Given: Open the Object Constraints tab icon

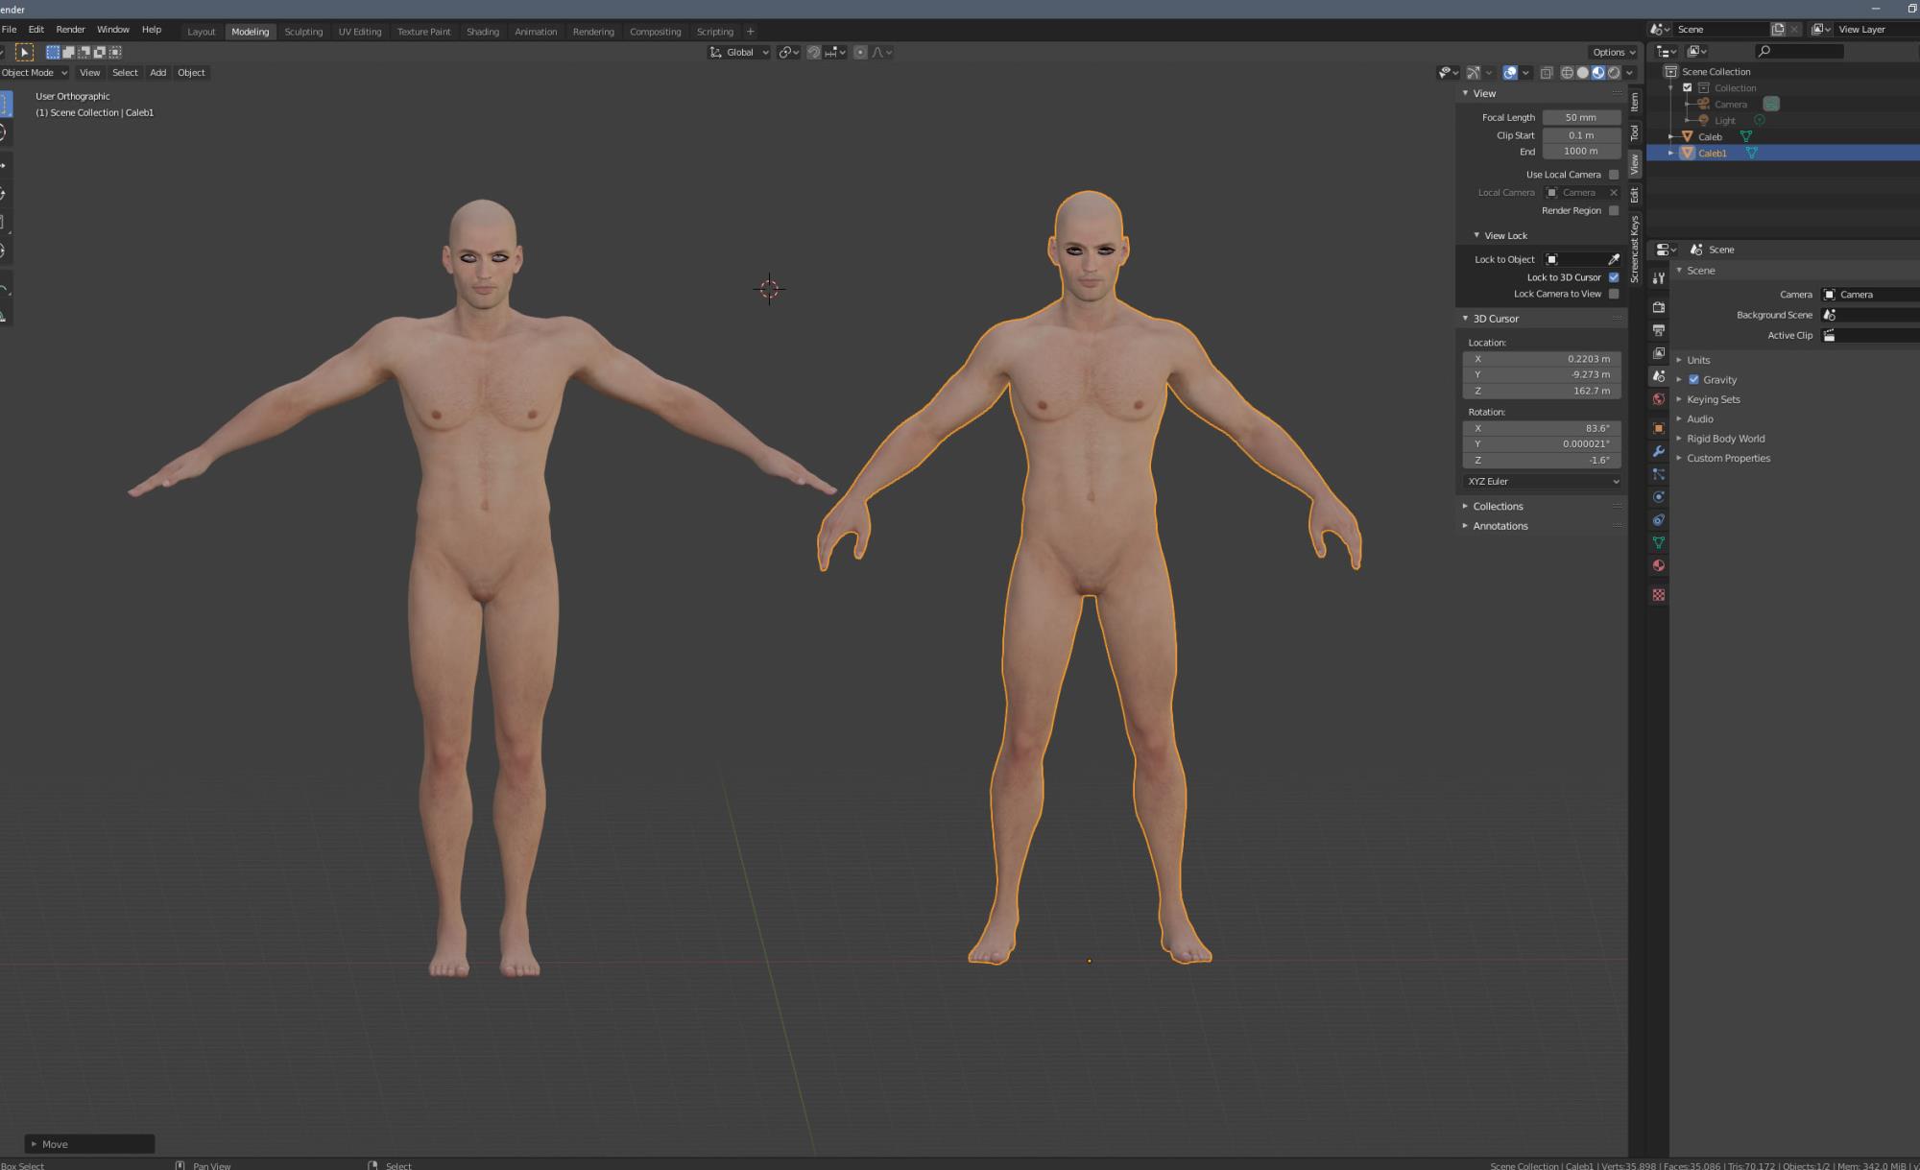Looking at the screenshot, I should click(1658, 520).
